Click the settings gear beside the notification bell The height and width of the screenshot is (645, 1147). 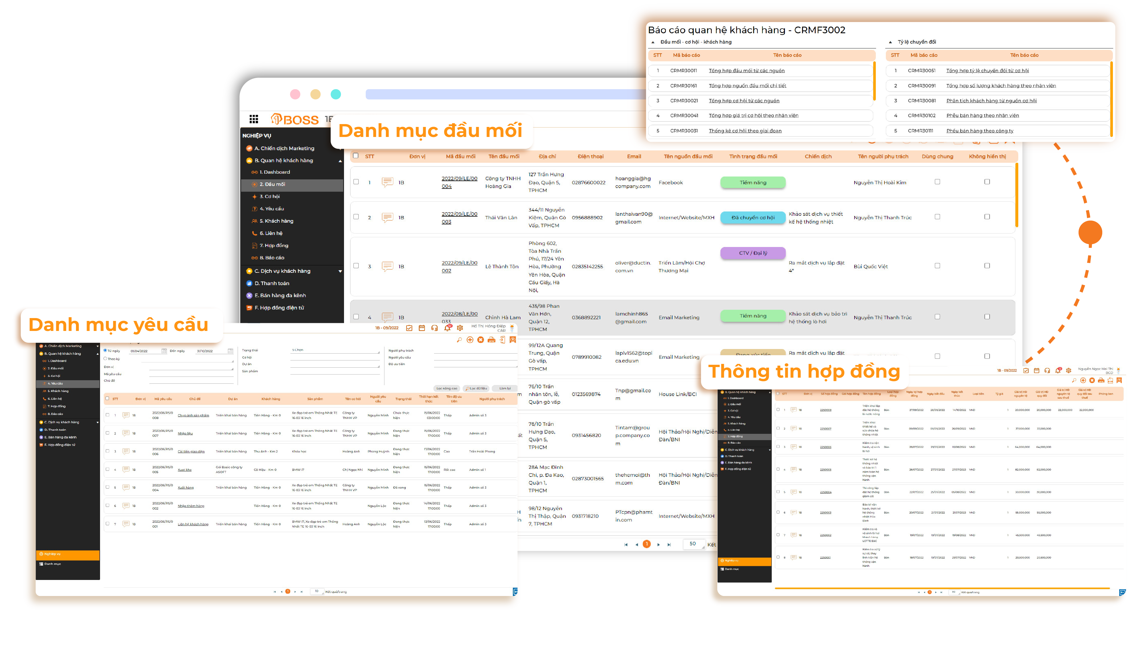pyautogui.click(x=460, y=328)
